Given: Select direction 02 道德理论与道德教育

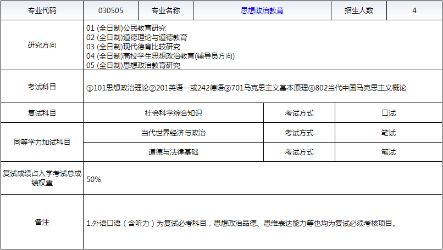Looking at the screenshot, I should [x=137, y=37].
